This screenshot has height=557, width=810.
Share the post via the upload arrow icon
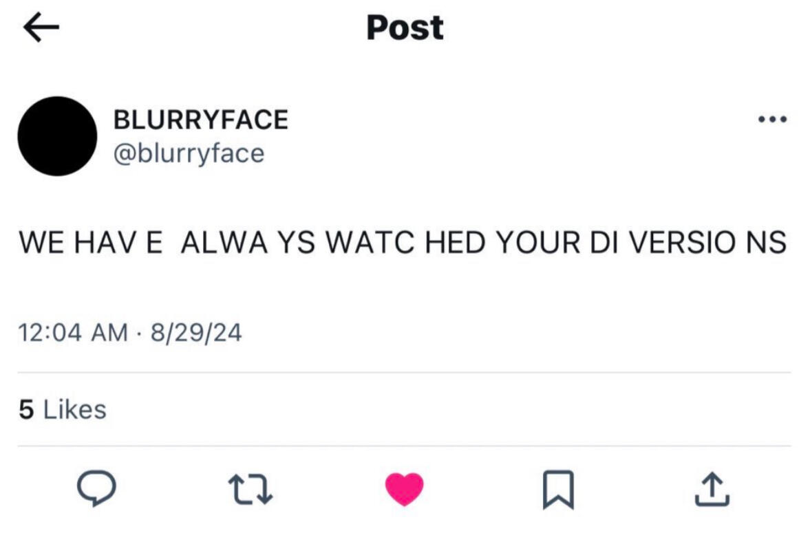pos(712,489)
